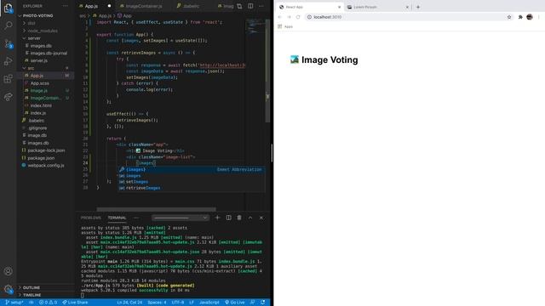This screenshot has height=306, width=545.
Task: Maximize the terminal panel with the chevron
Action: 250,218
